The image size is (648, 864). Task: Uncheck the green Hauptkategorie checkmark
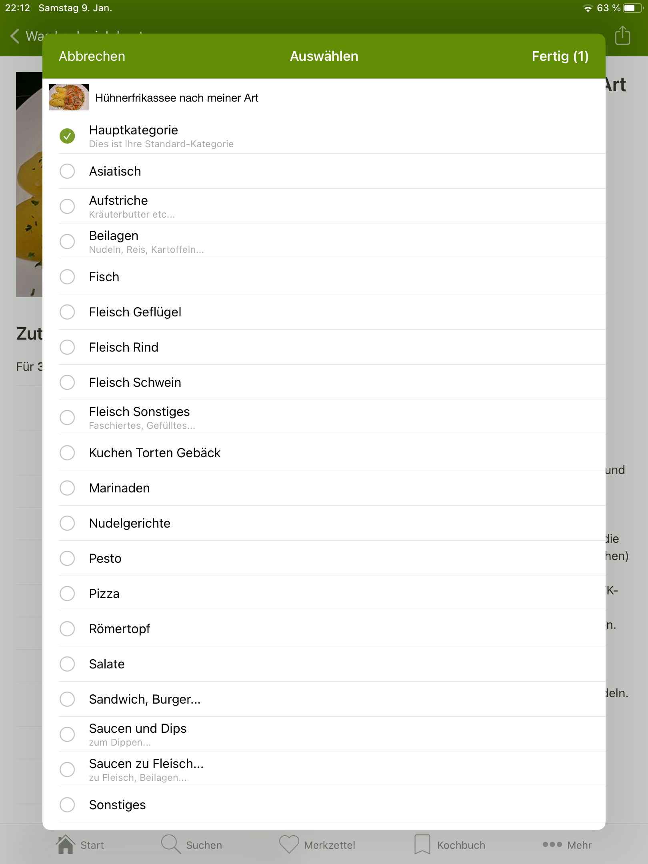[67, 136]
